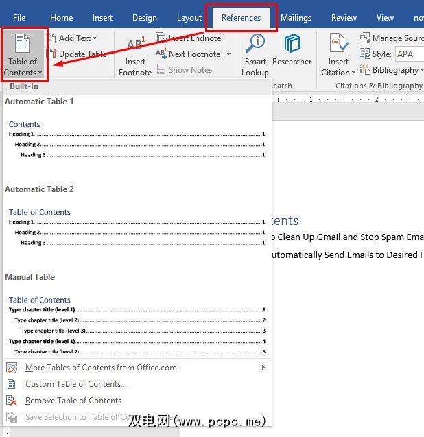Screen dimensions: 424x437
Task: Open Smart Lookup magnifier icon
Action: (x=255, y=43)
